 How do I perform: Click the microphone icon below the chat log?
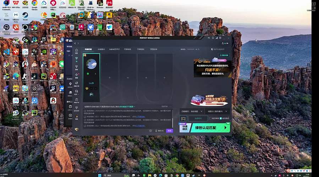[155, 131]
